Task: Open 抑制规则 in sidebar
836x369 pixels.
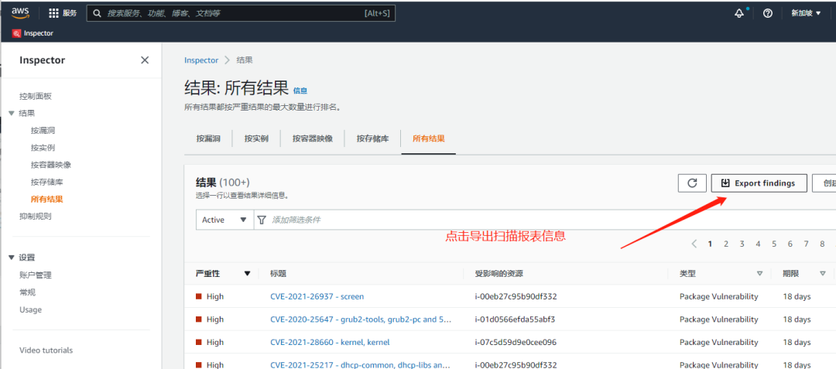Action: 35,216
